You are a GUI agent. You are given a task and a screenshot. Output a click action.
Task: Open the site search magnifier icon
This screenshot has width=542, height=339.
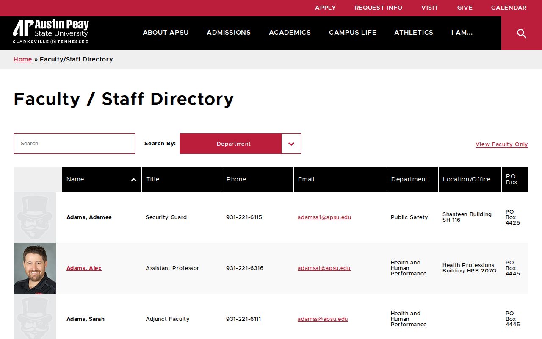[x=522, y=33]
